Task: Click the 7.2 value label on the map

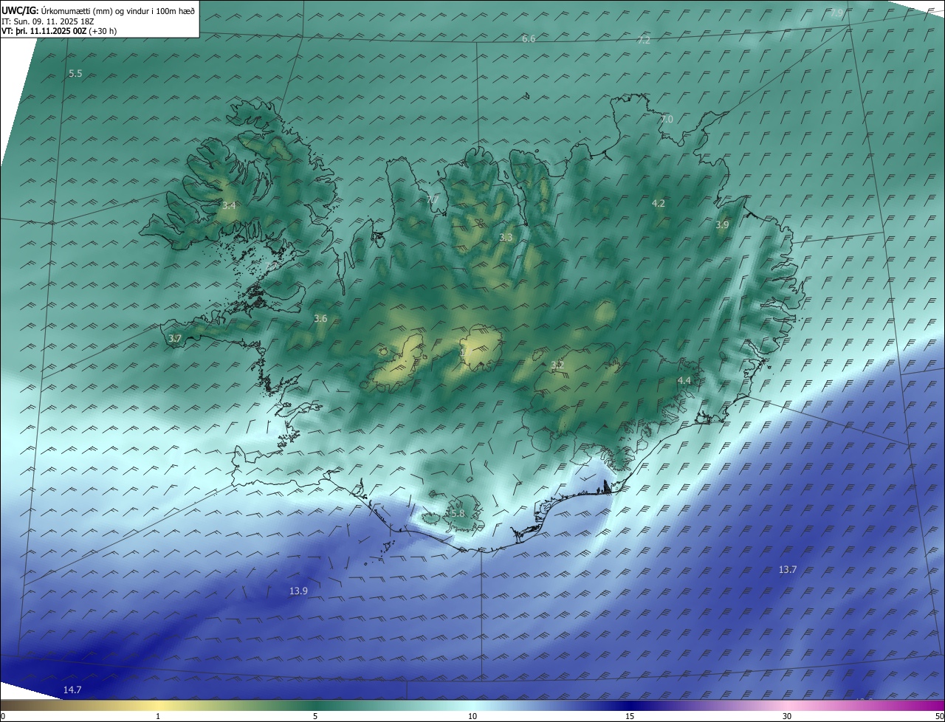Action: pos(644,40)
